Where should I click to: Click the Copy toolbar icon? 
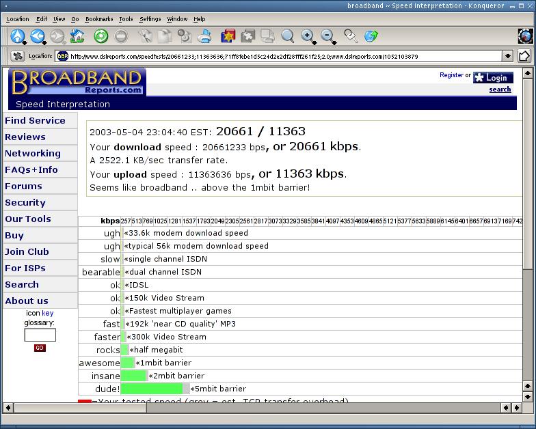[165, 36]
